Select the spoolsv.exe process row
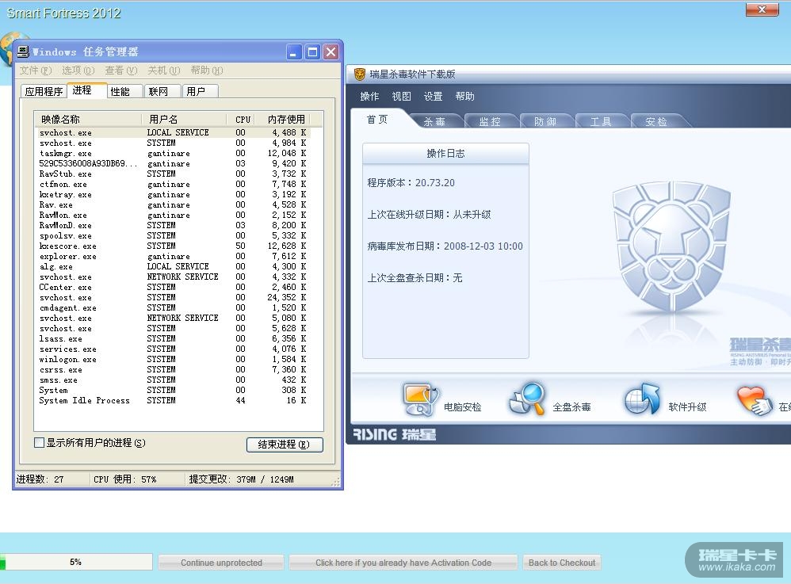The image size is (791, 584). click(173, 235)
